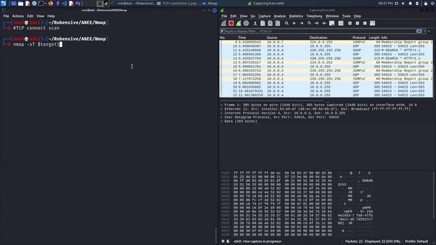Viewport: 436px width, 245px height.
Task: Open Wireshark Statistics menu
Action: click(296, 16)
